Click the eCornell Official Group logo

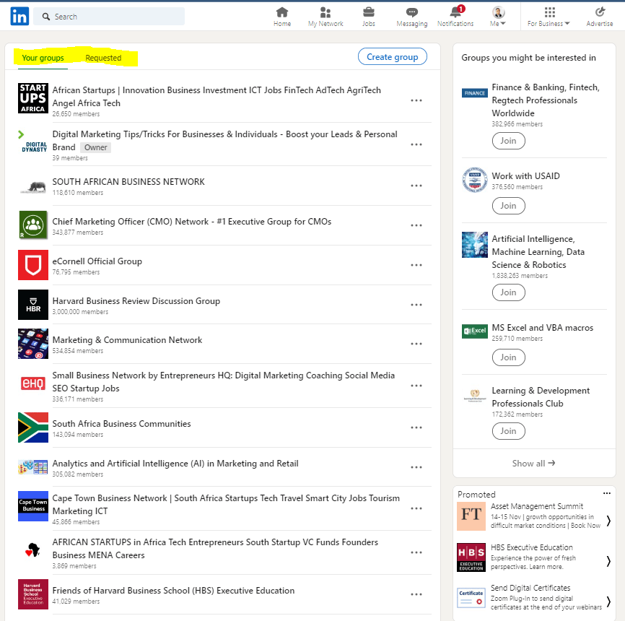tap(32, 264)
